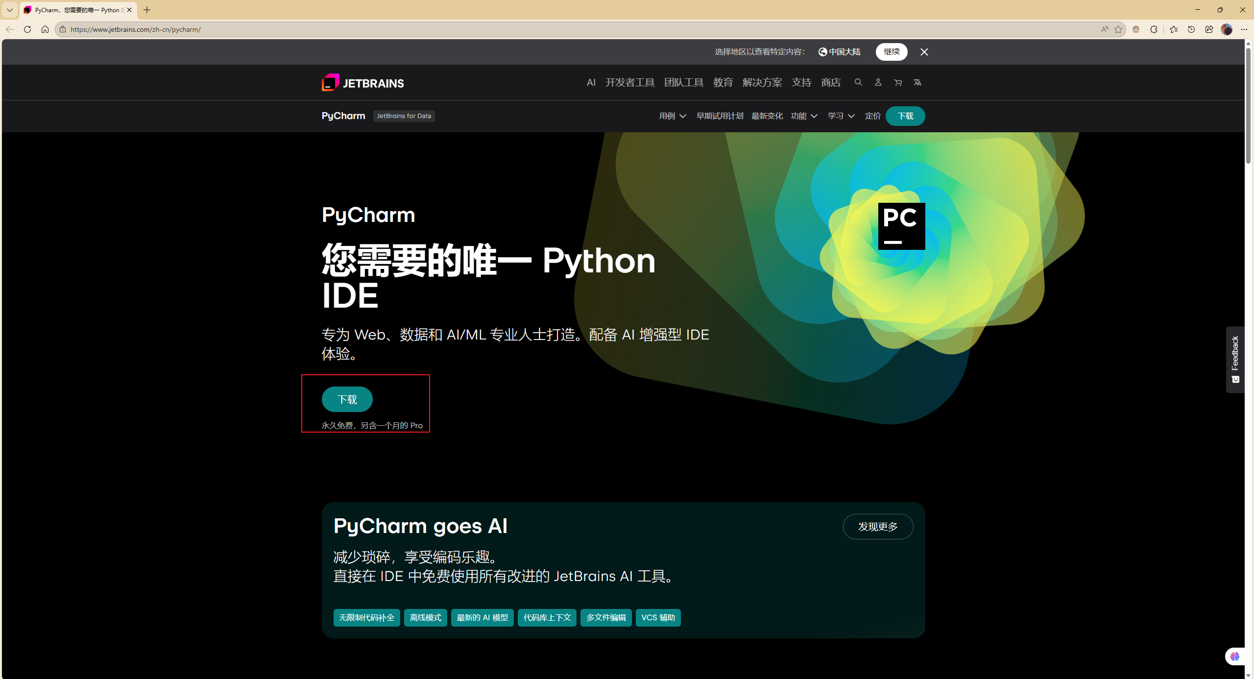The width and height of the screenshot is (1254, 679).
Task: Open site search magnifier icon
Action: [x=858, y=82]
